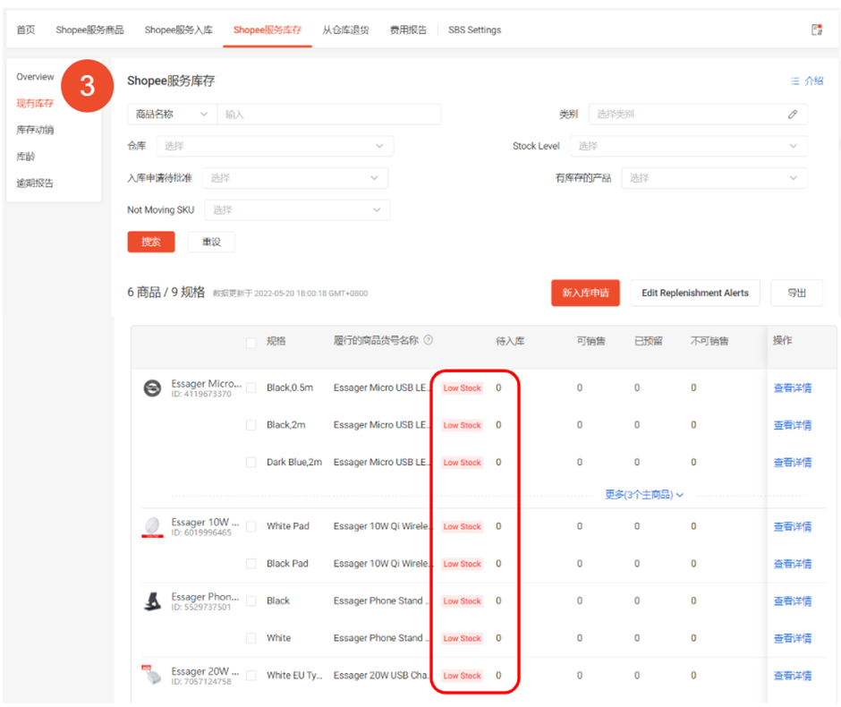This screenshot has height=707, width=841.
Task: Click 查看详情 for Dark Blue,2m row
Action: tap(792, 462)
